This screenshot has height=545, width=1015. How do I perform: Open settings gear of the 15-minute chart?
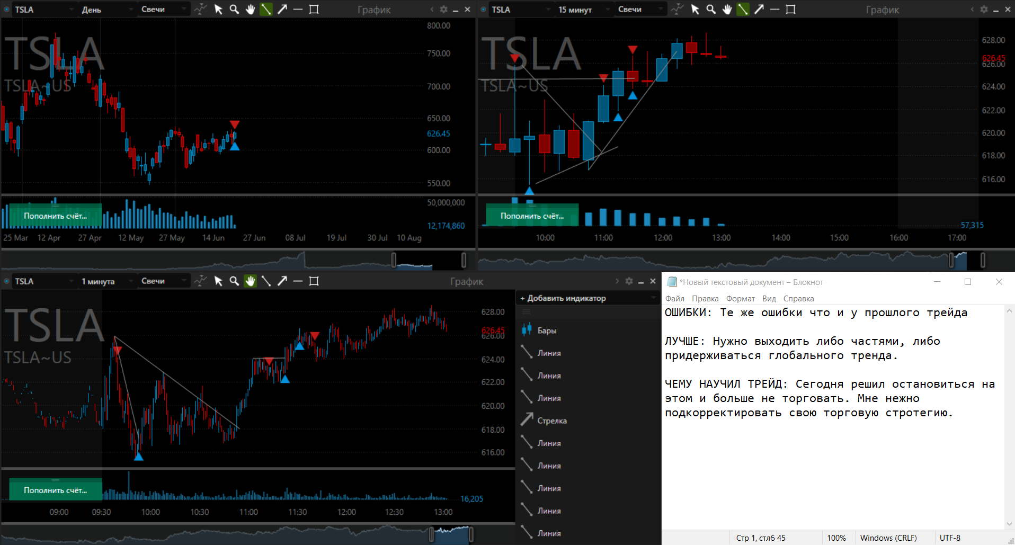click(984, 9)
